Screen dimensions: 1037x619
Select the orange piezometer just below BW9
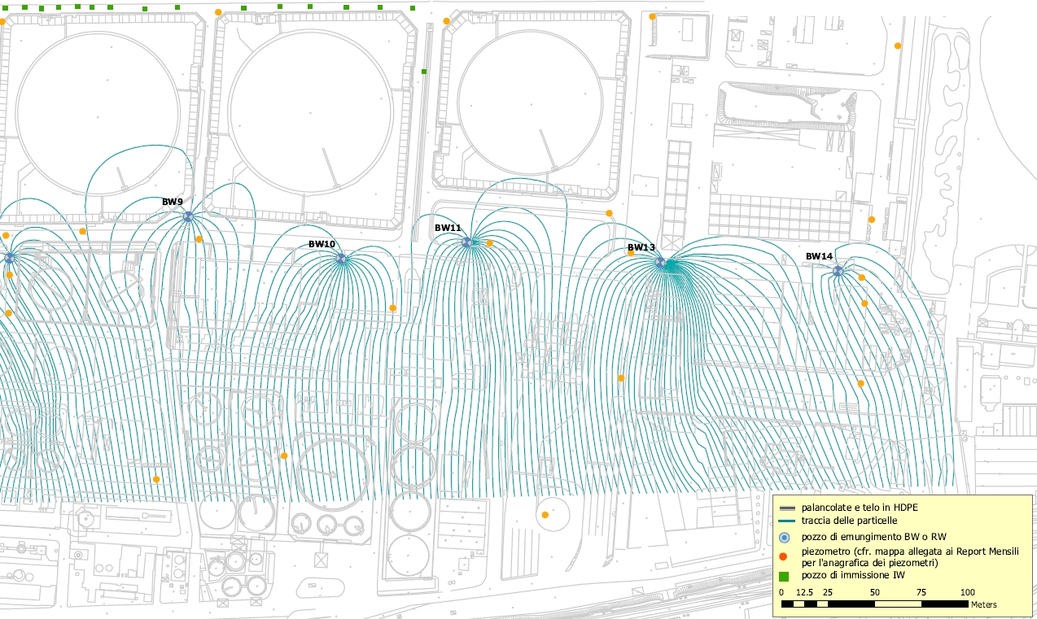point(199,239)
